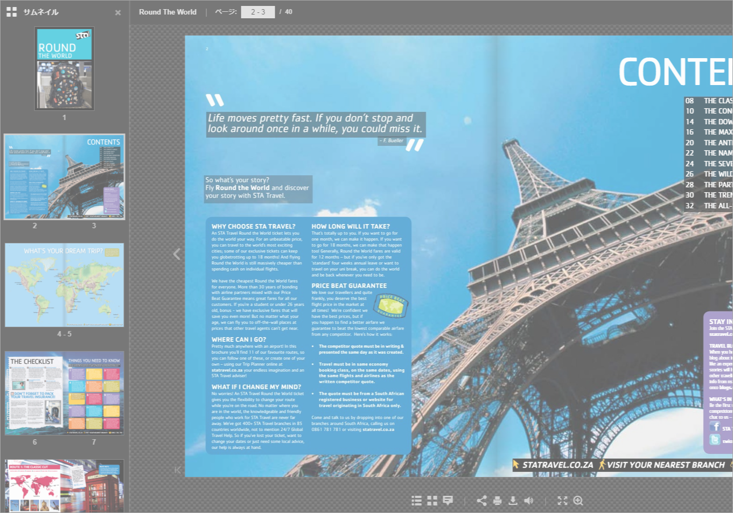Image resolution: width=733 pixels, height=513 pixels.
Task: Click the F. Bueller quote attribution
Action: [392, 140]
